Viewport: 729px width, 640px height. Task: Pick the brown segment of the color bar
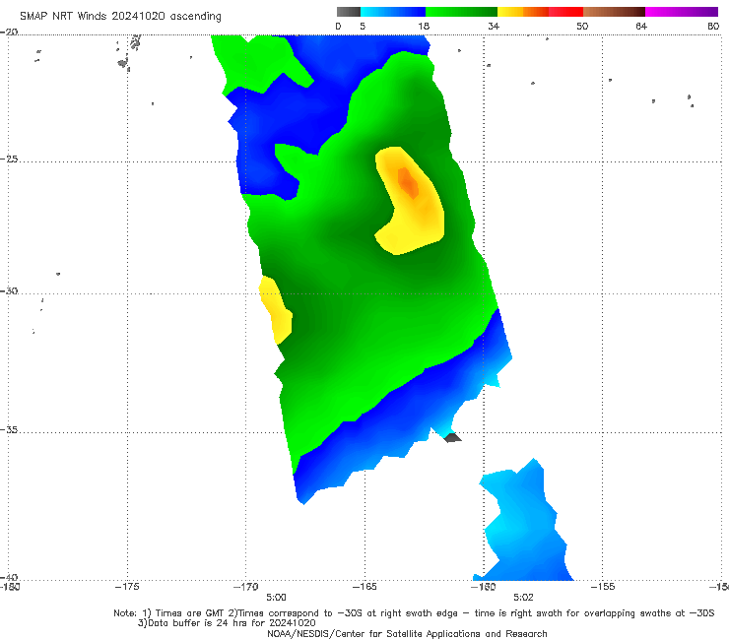[x=614, y=12]
